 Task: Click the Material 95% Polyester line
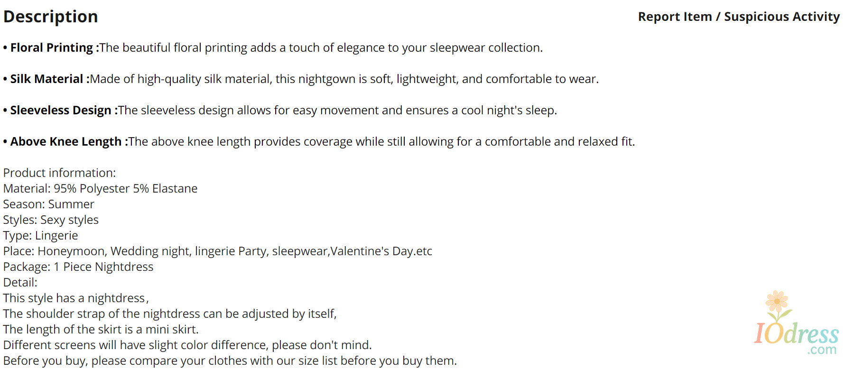point(100,188)
